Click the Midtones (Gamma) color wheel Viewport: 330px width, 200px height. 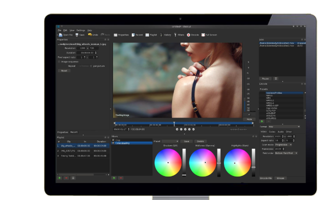(202, 163)
